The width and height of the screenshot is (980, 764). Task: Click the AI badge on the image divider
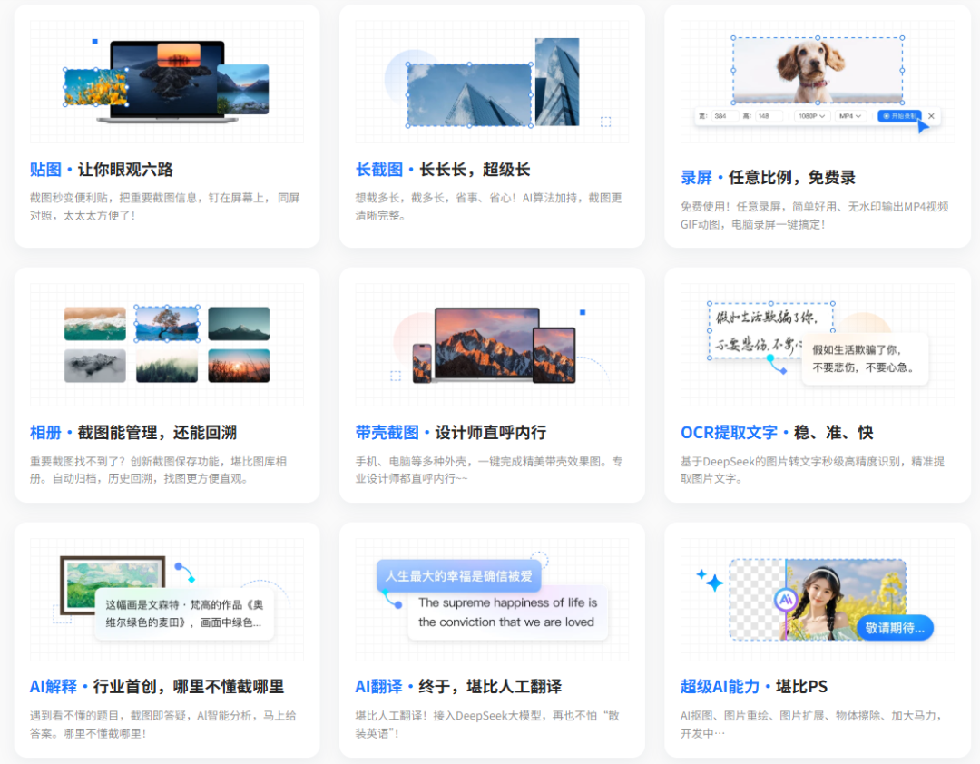pyautogui.click(x=786, y=600)
